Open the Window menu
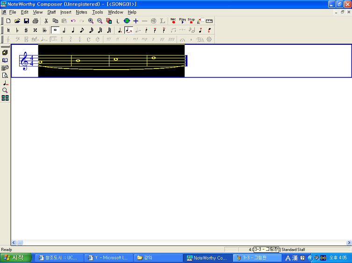The height and width of the screenshot is (263, 352). [115, 12]
